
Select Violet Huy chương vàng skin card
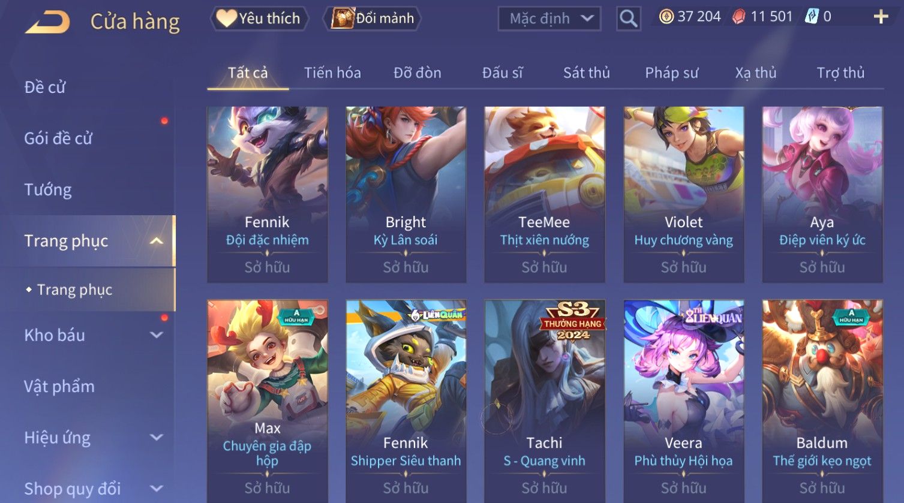[684, 194]
